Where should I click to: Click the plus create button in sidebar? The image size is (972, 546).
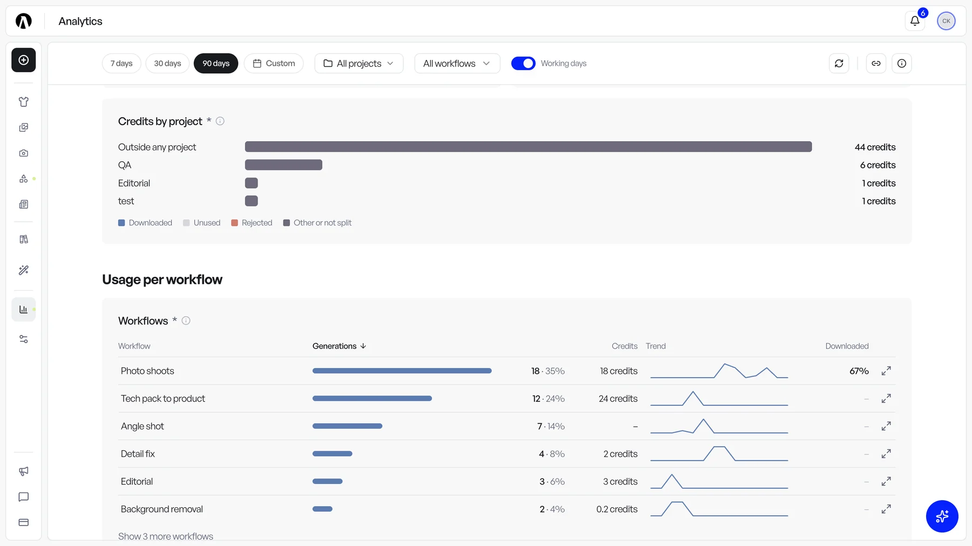point(24,60)
